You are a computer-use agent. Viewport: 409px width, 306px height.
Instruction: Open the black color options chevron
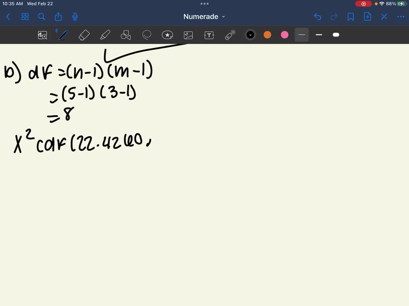[x=250, y=35]
